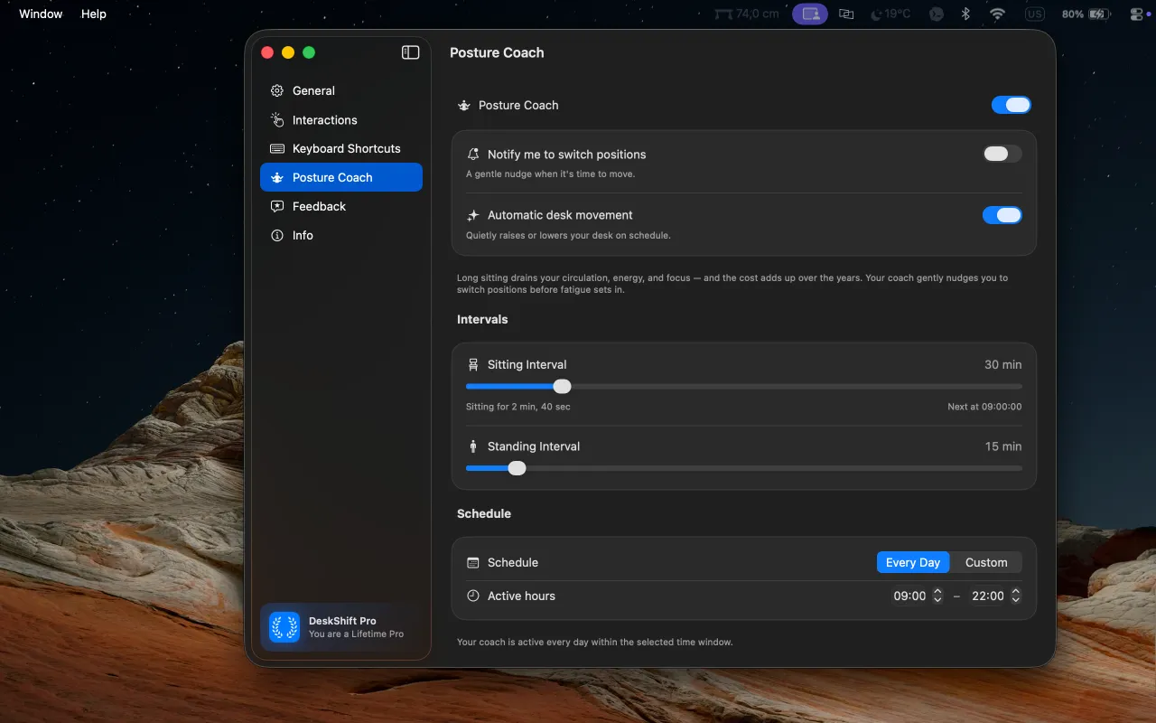1156x723 pixels.
Task: Switch schedule to Custom
Action: point(986,562)
